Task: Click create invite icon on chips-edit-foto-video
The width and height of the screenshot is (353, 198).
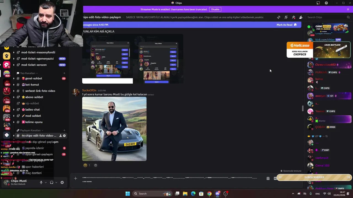Action: tap(61, 136)
